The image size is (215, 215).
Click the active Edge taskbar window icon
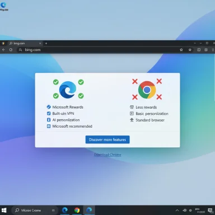pos(89,210)
